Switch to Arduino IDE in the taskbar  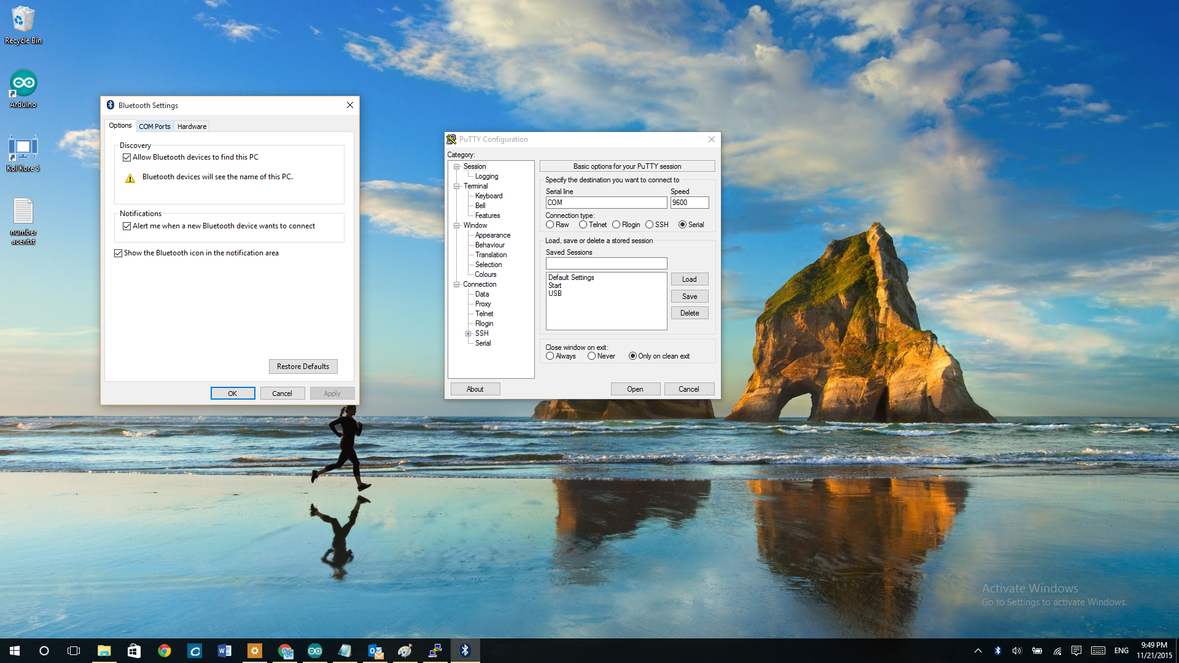[314, 651]
